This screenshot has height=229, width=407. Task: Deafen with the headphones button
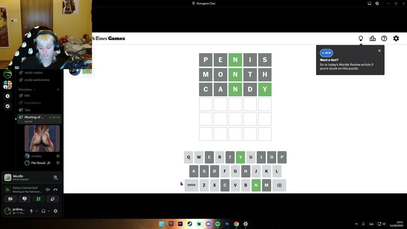(43, 211)
